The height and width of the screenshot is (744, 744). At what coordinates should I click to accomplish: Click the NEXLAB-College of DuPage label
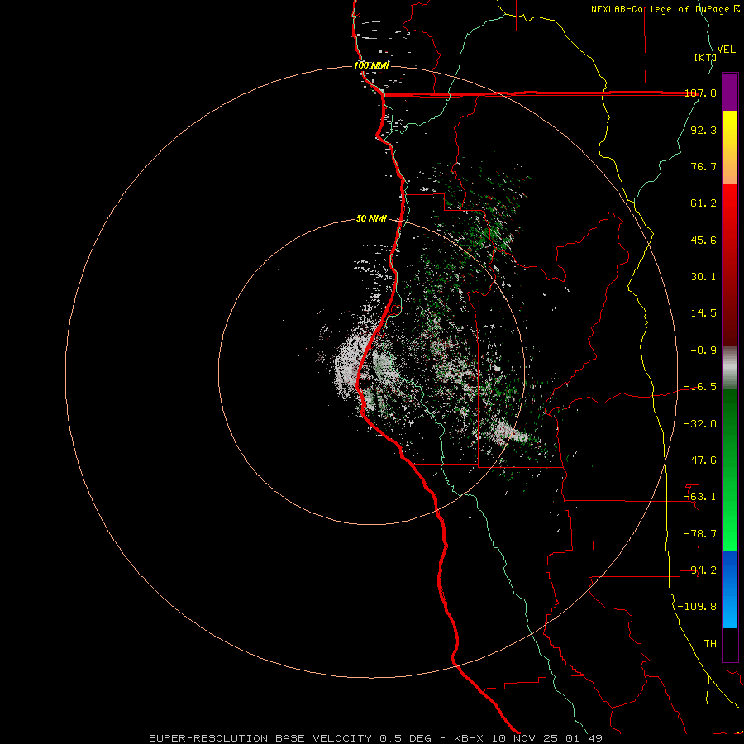(661, 9)
